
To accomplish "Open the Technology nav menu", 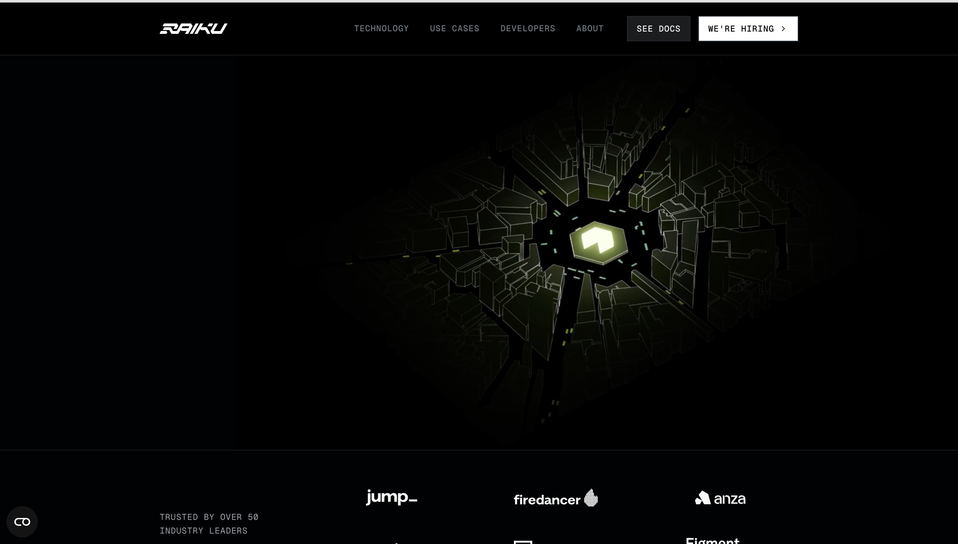I will [x=381, y=29].
